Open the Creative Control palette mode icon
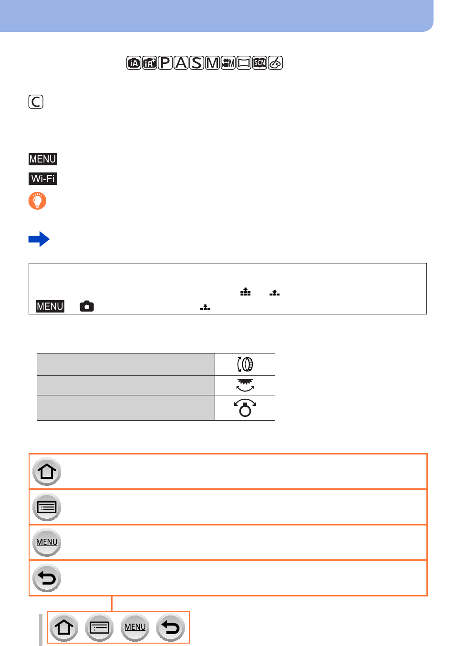The height and width of the screenshot is (646, 455). (275, 63)
